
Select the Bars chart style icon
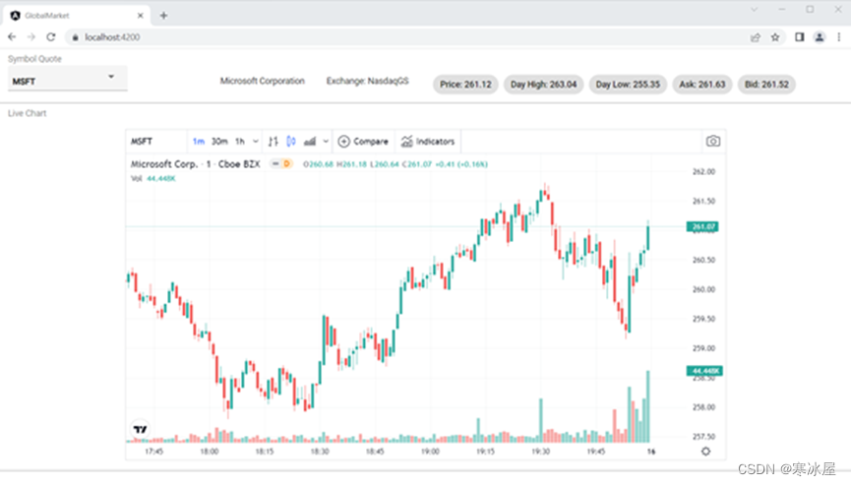pyautogui.click(x=273, y=142)
